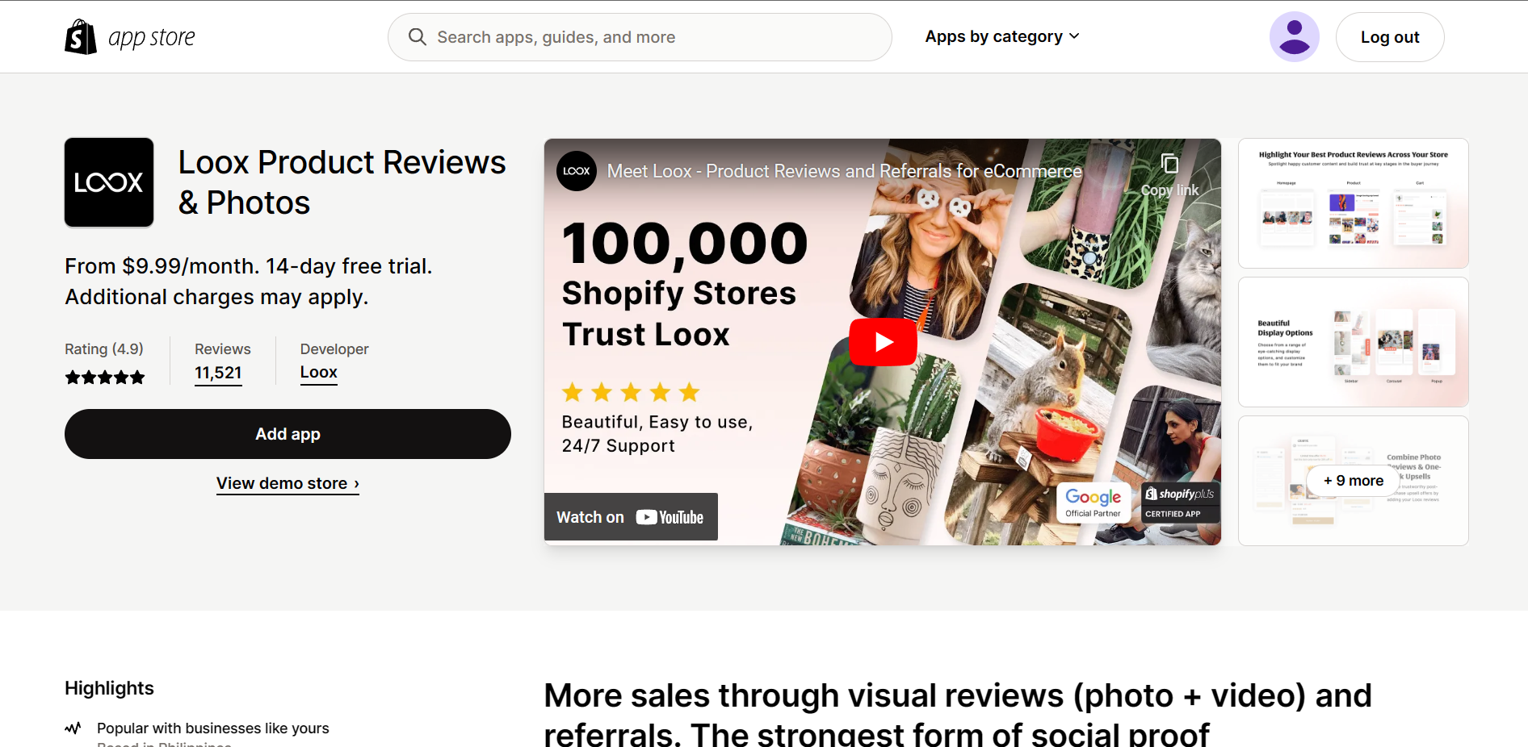Viewport: 1528px width, 747px height.
Task: Click the search magnifier icon
Action: (417, 37)
